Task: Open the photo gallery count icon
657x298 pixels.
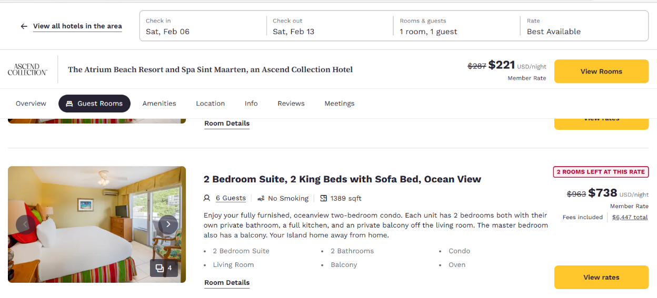Action: coord(164,268)
